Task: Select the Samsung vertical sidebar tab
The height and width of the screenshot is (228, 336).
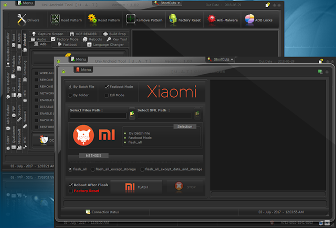Action: pyautogui.click(x=25, y=71)
